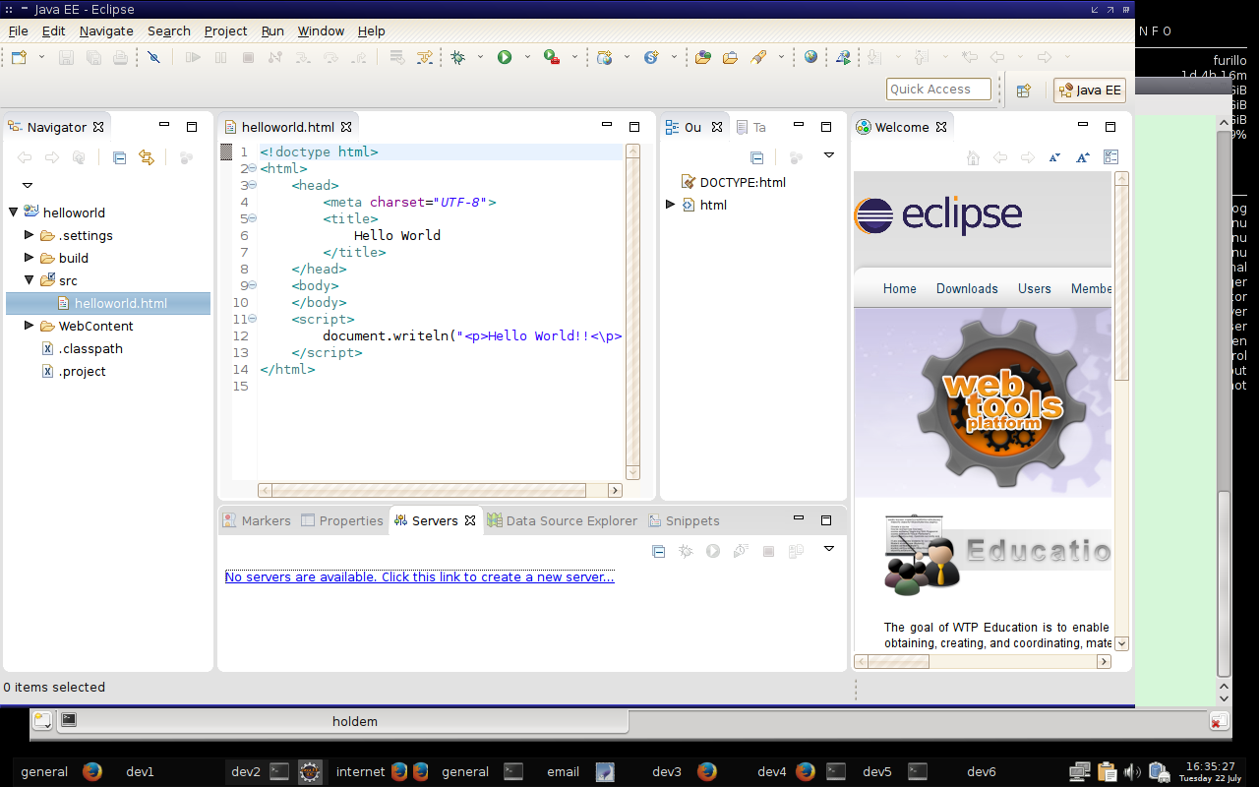Open the Window menu

pos(321,30)
